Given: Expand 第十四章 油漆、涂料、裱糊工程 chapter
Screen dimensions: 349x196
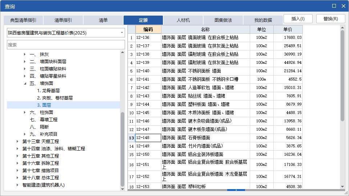Looking at the screenshot, I should pos(17,149).
